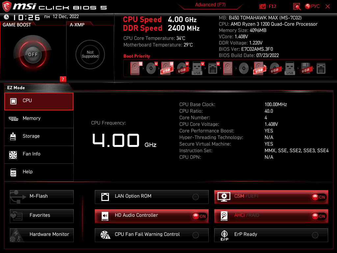Click the MSI dragon shield logo
The width and height of the screenshot is (337, 253).
click(x=7, y=6)
